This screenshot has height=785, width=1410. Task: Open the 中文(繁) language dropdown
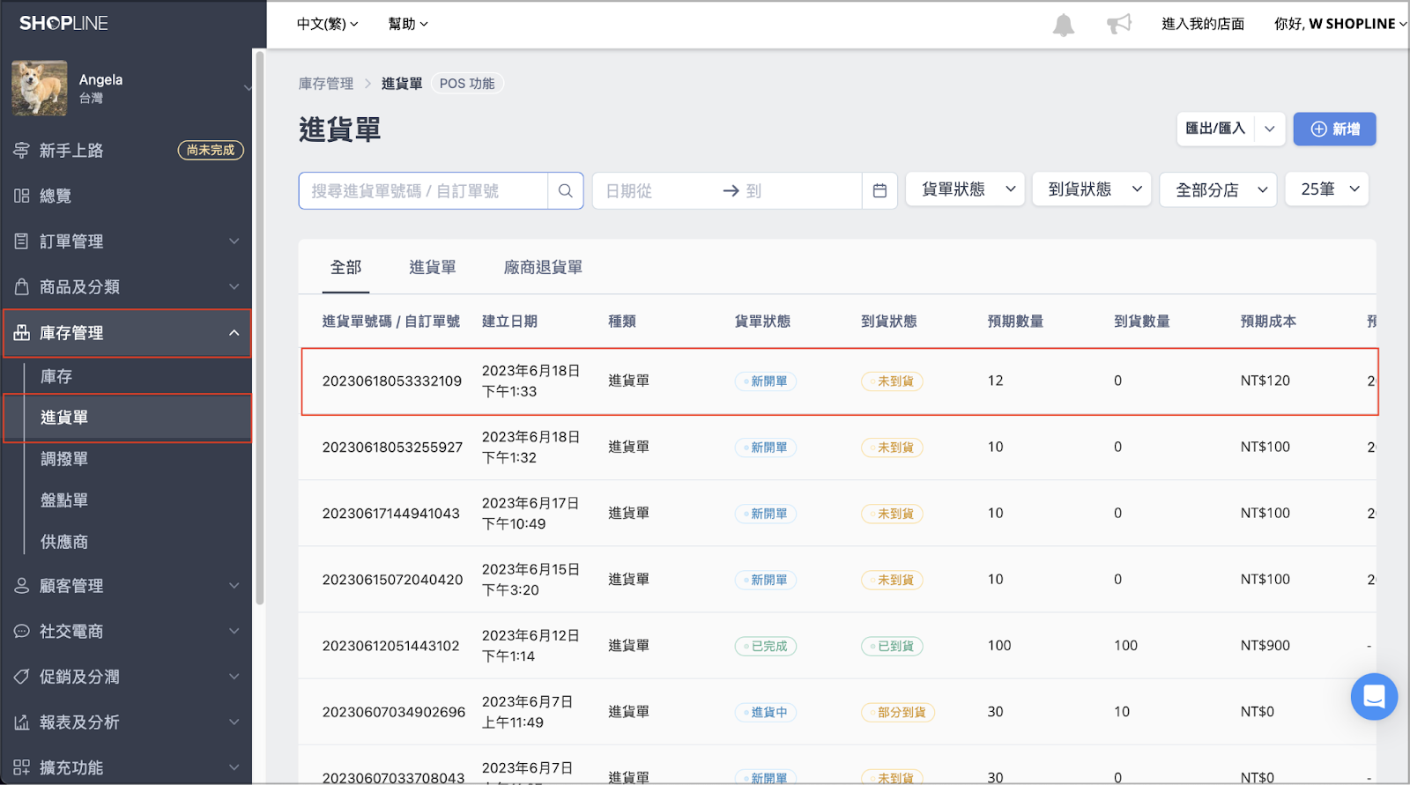327,24
